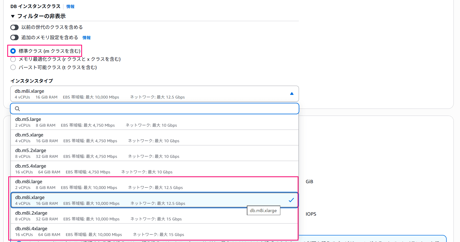Select 標準クラス (m クラスを含む) radio
460x242 pixels.
(x=13, y=51)
